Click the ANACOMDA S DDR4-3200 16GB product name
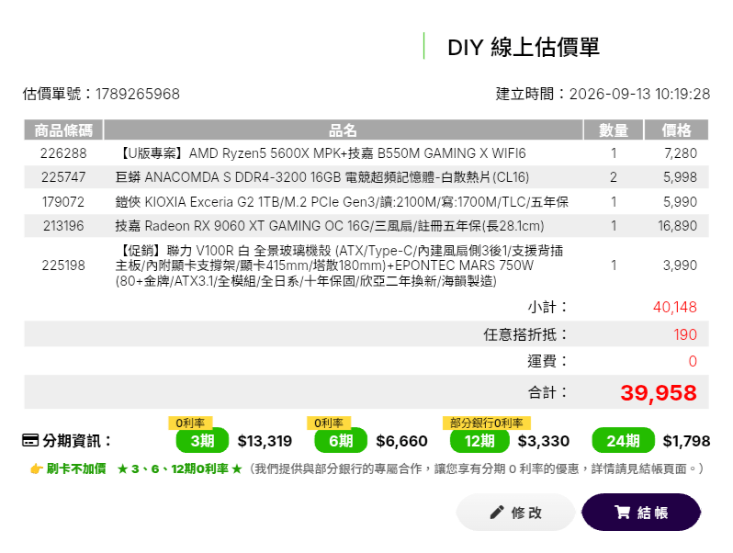 (x=322, y=177)
